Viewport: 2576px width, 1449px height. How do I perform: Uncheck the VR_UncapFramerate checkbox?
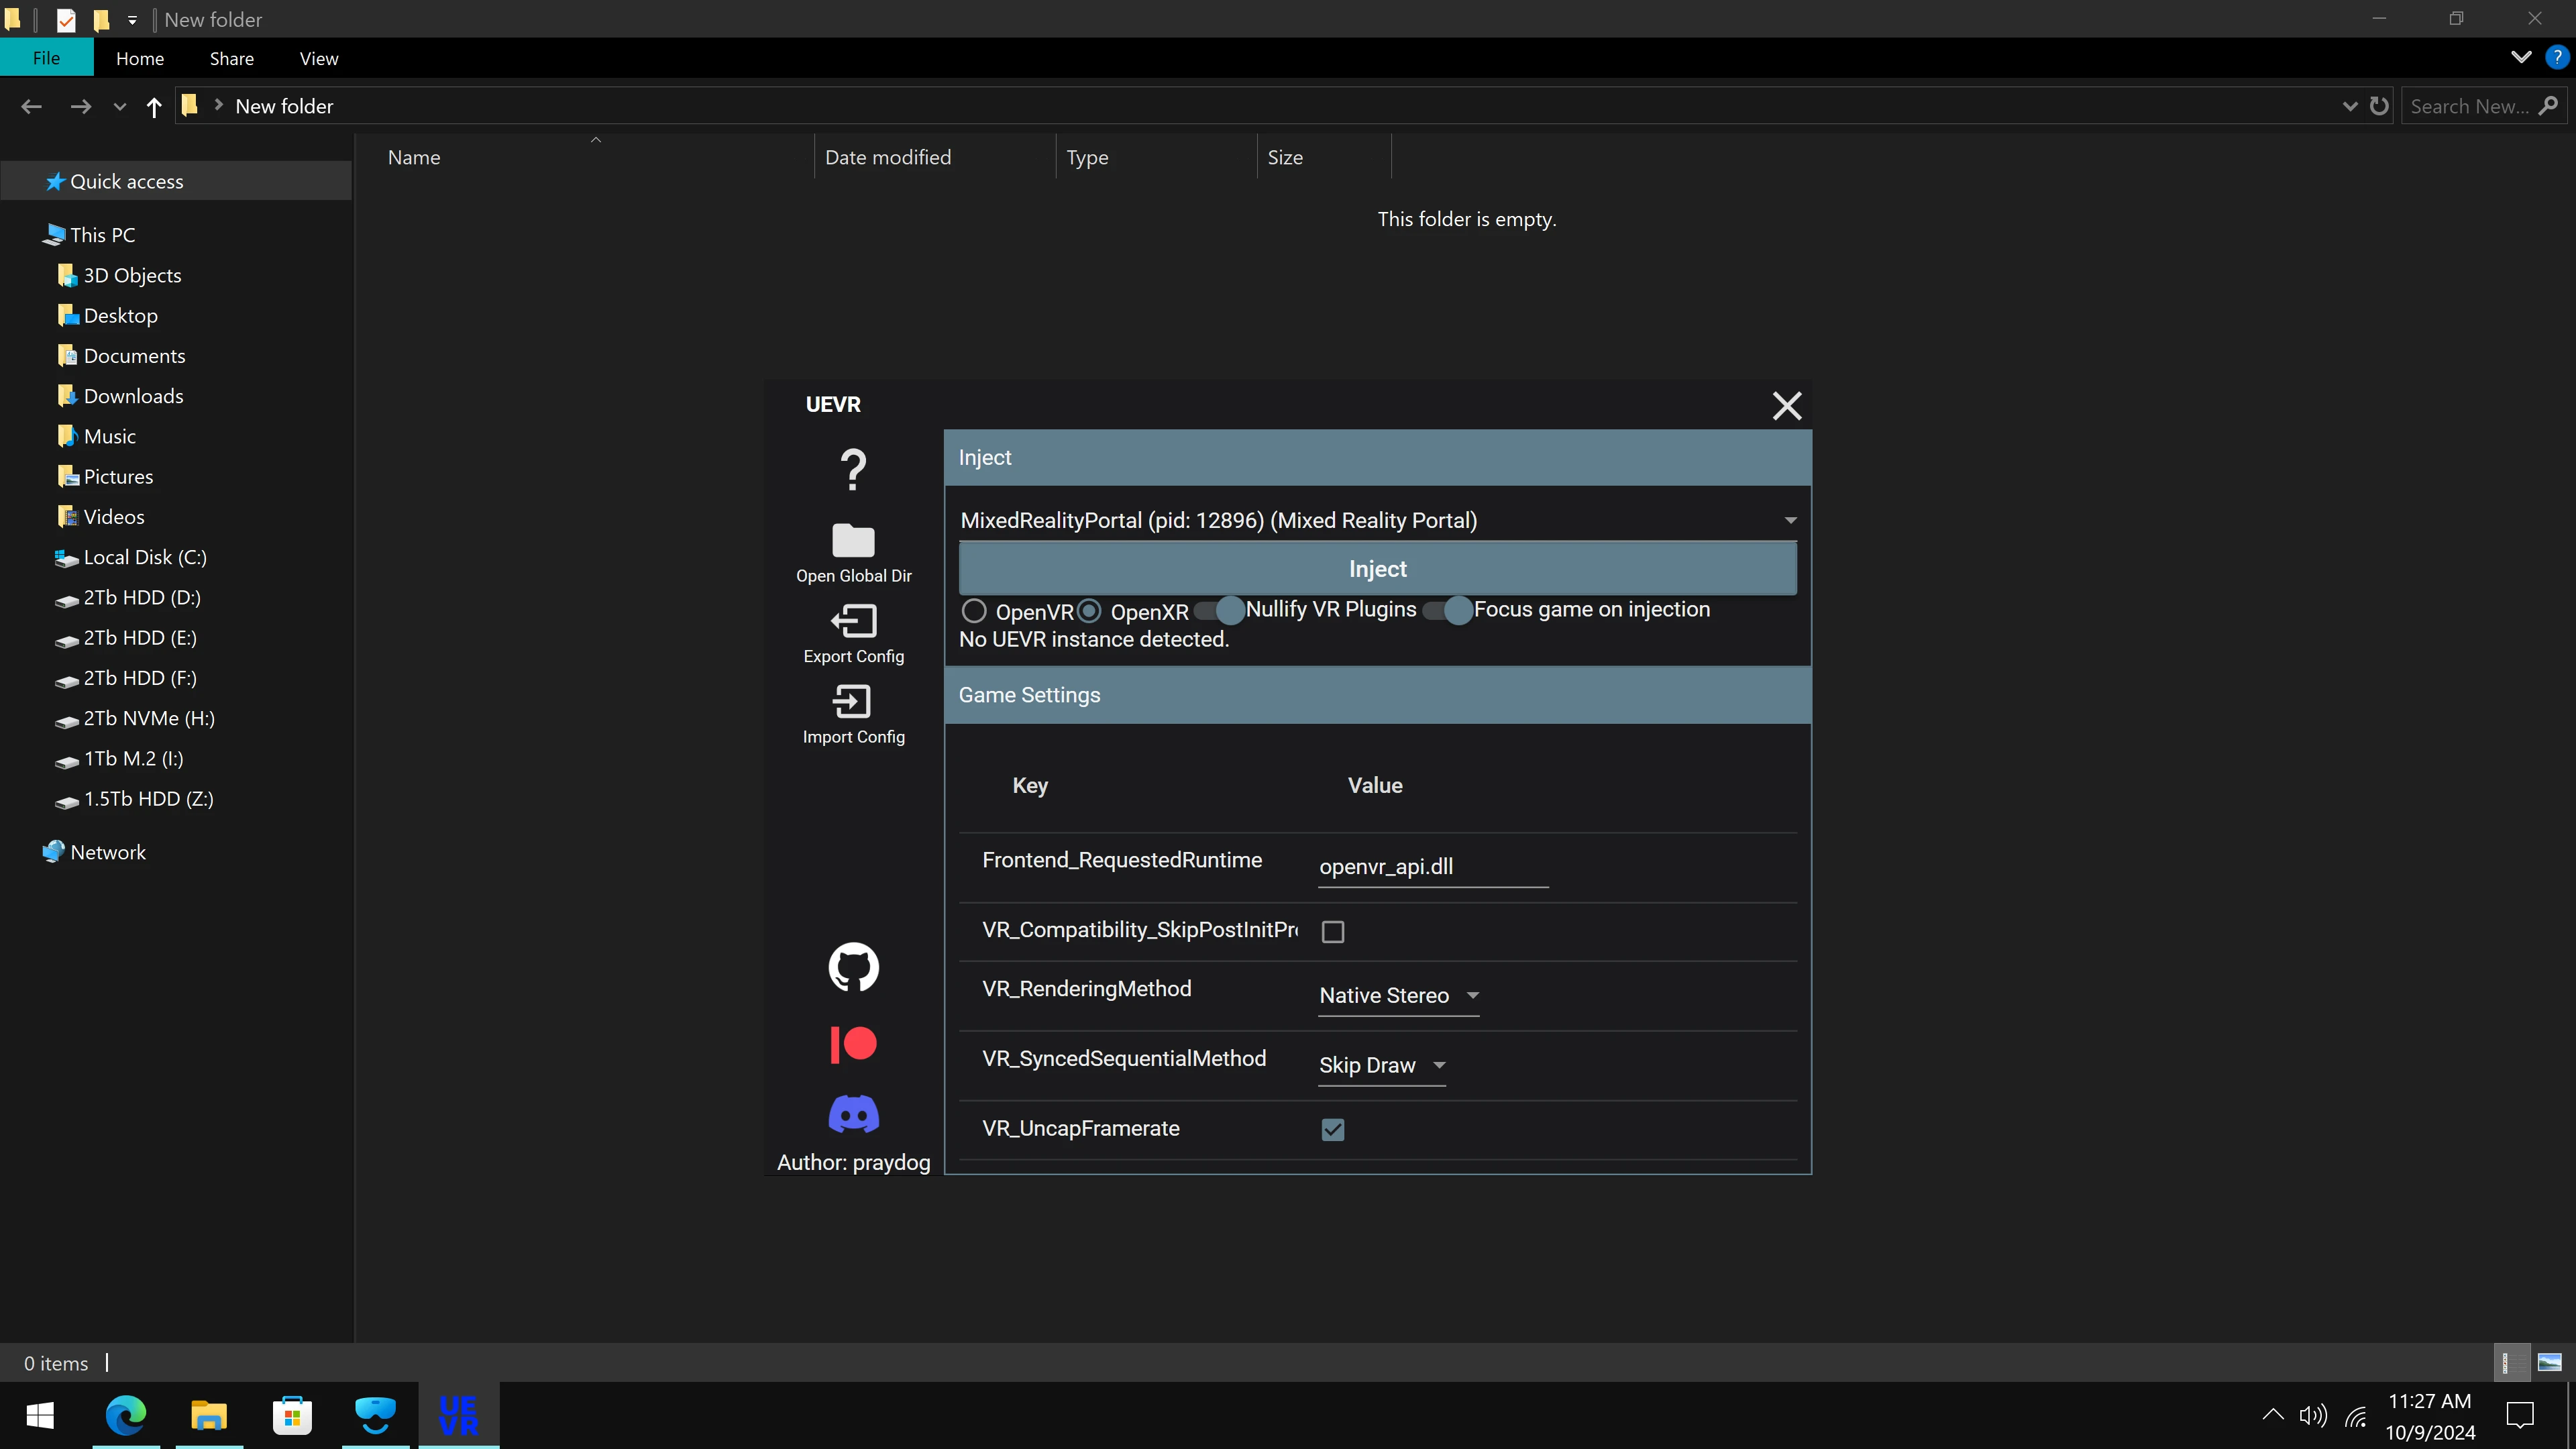(1333, 1130)
